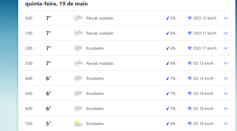
Task: Click the raindrop icon in the 4:00 row
Action: tap(168, 78)
